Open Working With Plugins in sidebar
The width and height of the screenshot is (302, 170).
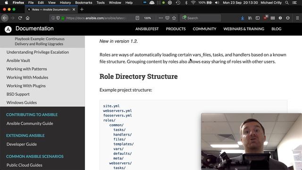26,86
